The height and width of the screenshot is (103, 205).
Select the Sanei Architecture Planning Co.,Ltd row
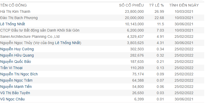pos(102,37)
